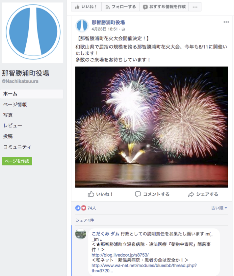Screen dimensions: 234x276
Task: Click the green ページを作成 button
Action: click(17, 161)
